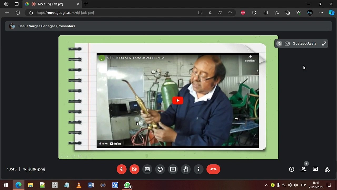Check the battery status tray icon
This screenshot has height=190, width=337.
(284, 185)
